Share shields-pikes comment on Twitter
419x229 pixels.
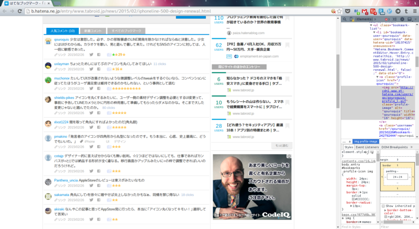(x=91, y=113)
